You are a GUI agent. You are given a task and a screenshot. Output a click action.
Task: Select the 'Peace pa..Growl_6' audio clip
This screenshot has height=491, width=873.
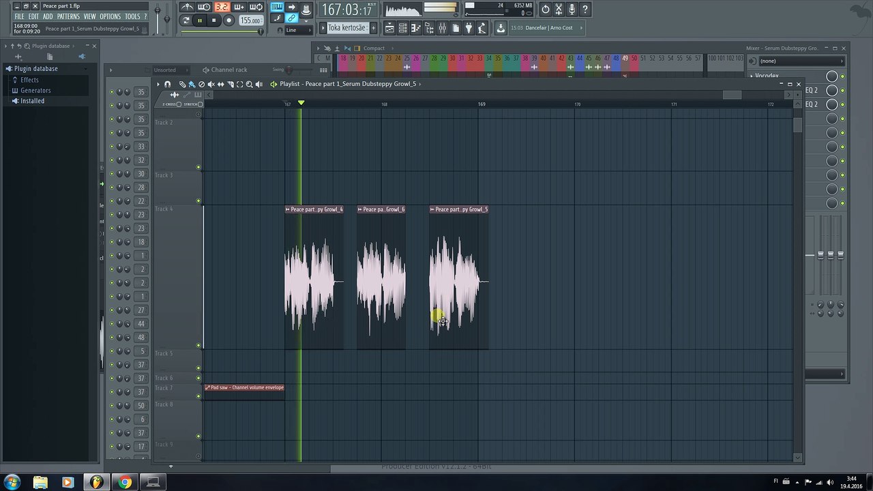381,277
